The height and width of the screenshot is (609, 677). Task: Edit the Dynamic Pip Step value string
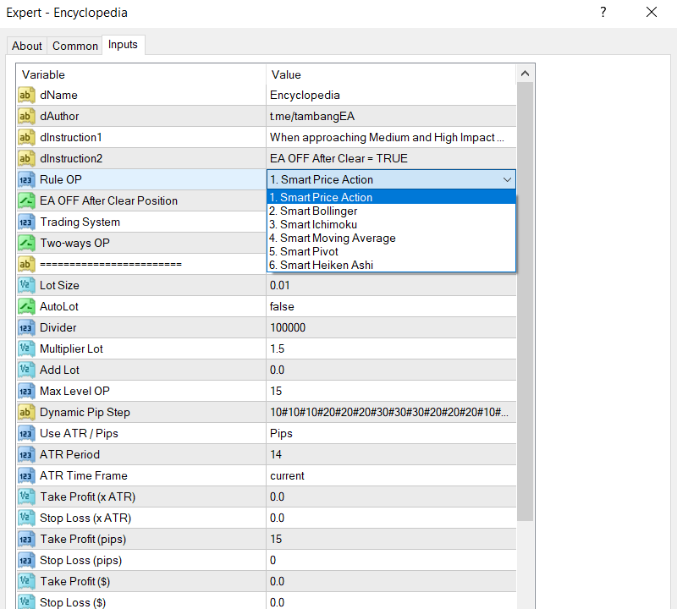point(391,412)
